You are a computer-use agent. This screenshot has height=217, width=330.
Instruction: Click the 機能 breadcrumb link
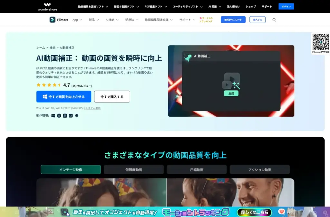click(53, 48)
